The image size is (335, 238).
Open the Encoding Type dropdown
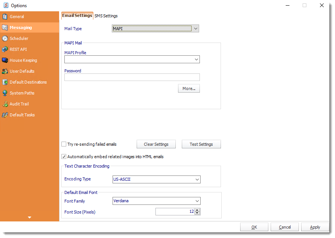[x=197, y=179]
